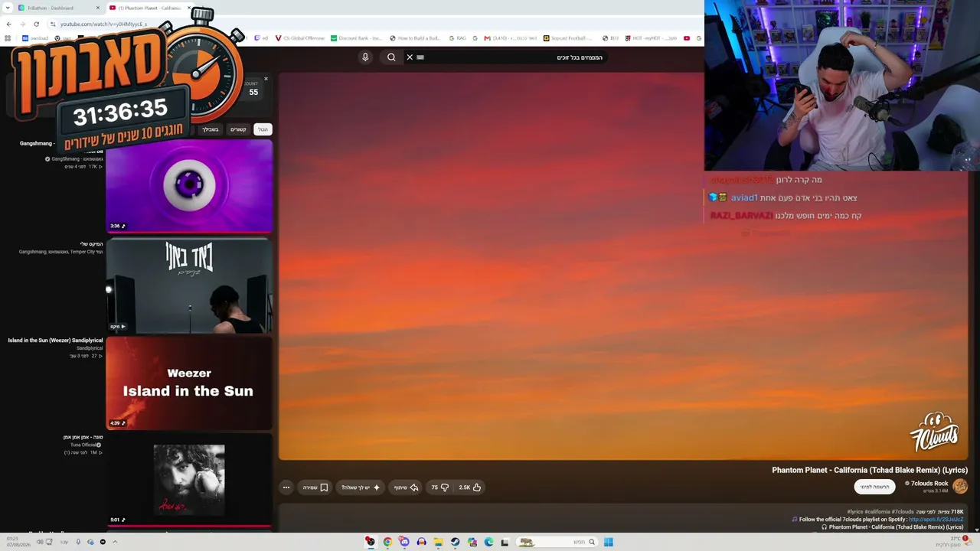
Task: Click the youtube.com address bar
Action: [103, 24]
